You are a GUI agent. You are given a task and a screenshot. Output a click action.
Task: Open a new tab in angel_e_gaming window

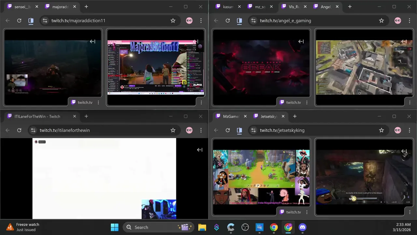(350, 7)
